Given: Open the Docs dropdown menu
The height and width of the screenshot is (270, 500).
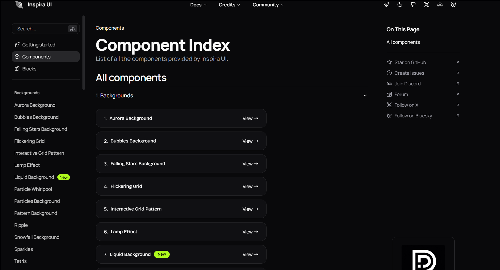Looking at the screenshot, I should [x=198, y=5].
